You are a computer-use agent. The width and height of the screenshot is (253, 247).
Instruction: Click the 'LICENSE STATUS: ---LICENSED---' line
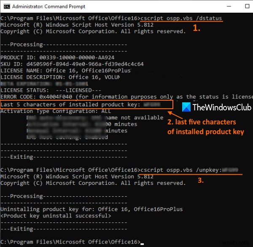(51, 90)
